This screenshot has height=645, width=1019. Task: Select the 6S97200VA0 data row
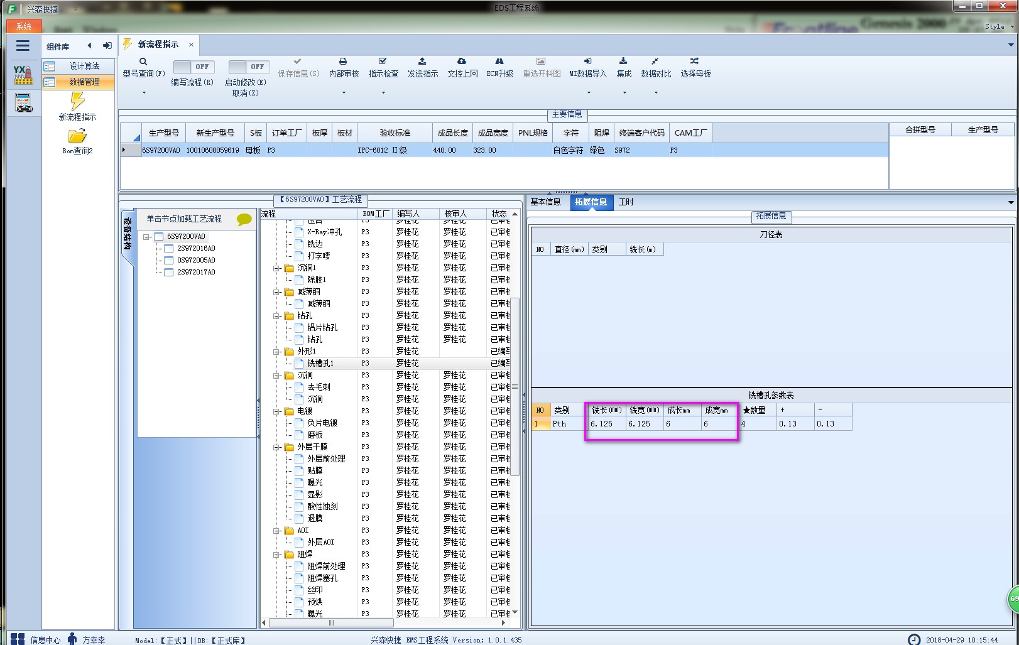pyautogui.click(x=504, y=150)
